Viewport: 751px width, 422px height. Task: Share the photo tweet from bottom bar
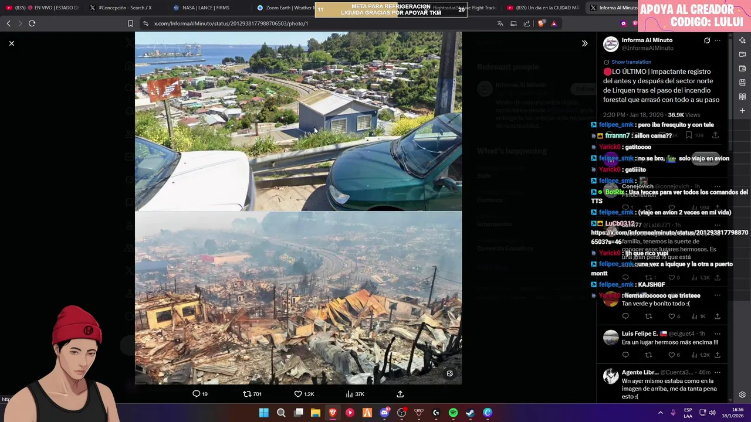[x=400, y=394]
